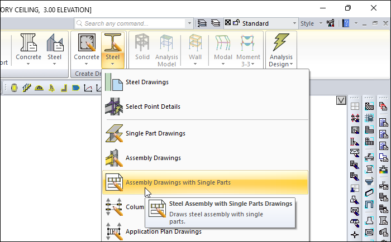
Task: Open the Analysis Model view
Action: [166, 50]
